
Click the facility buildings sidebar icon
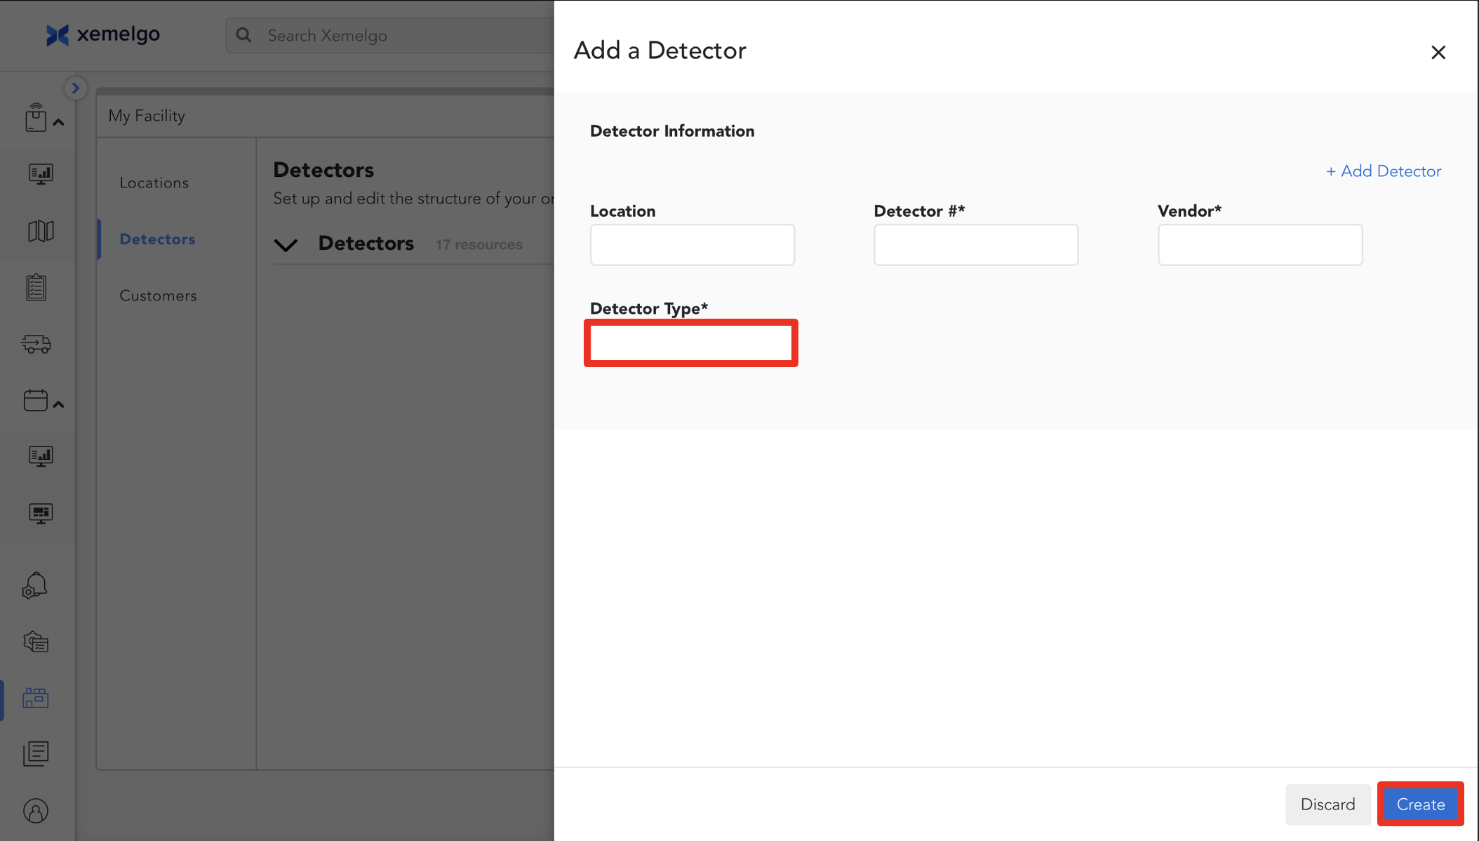click(35, 698)
